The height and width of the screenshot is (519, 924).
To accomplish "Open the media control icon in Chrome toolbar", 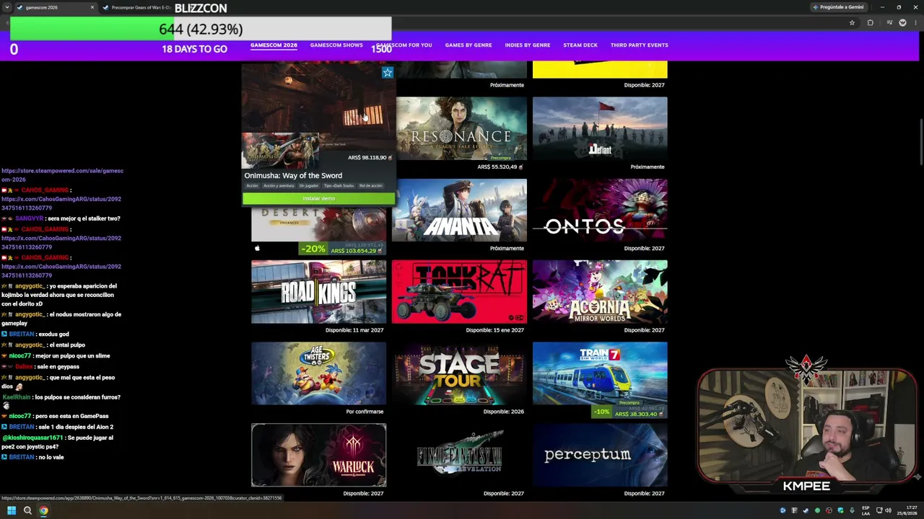I will click(889, 22).
